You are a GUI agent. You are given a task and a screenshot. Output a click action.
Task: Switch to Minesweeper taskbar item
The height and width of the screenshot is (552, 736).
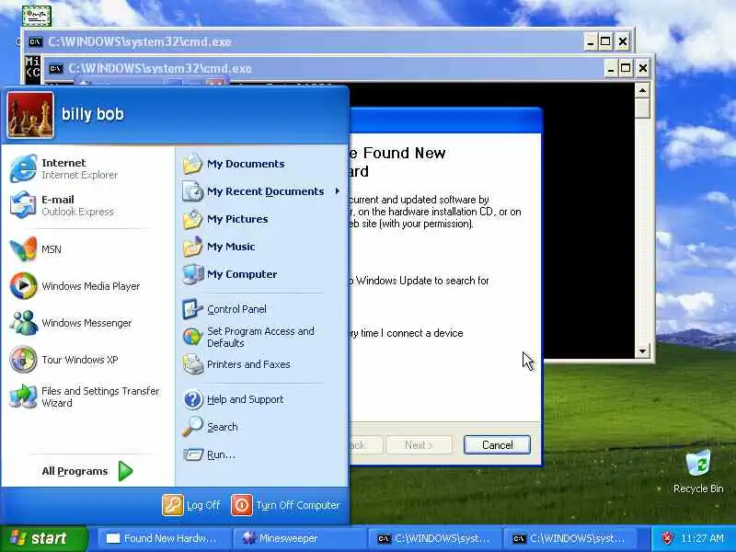(x=301, y=538)
